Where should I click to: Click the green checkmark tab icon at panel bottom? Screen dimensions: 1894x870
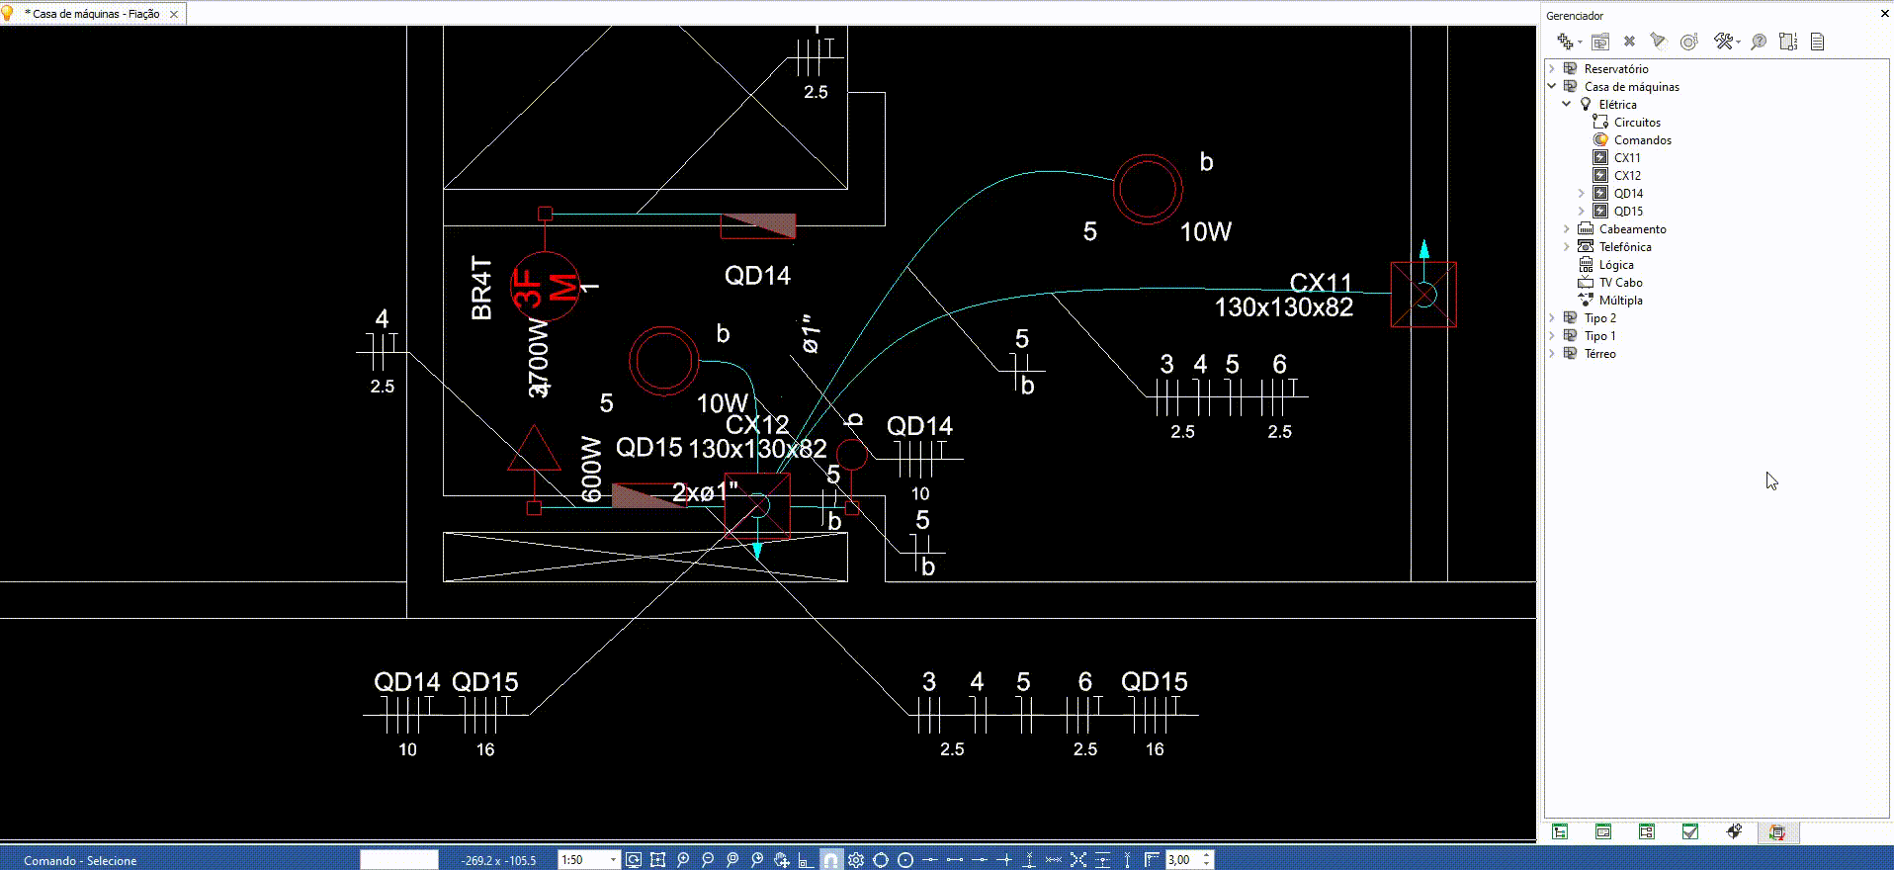pyautogui.click(x=1690, y=832)
